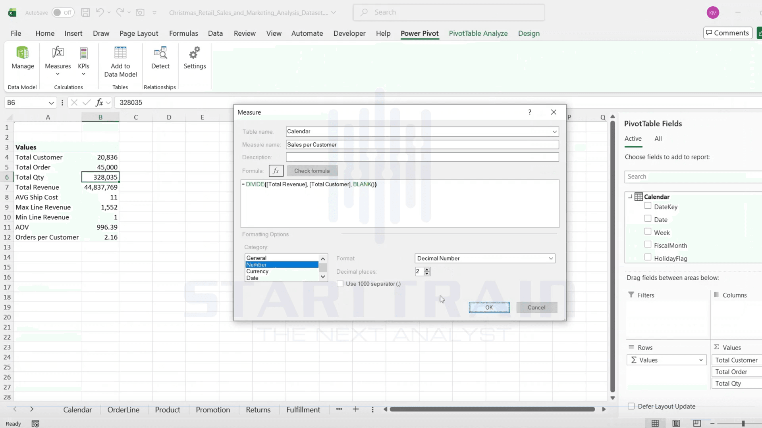This screenshot has height=428, width=762.
Task: Enable the Use 1000 separator checkbox
Action: pyautogui.click(x=340, y=284)
